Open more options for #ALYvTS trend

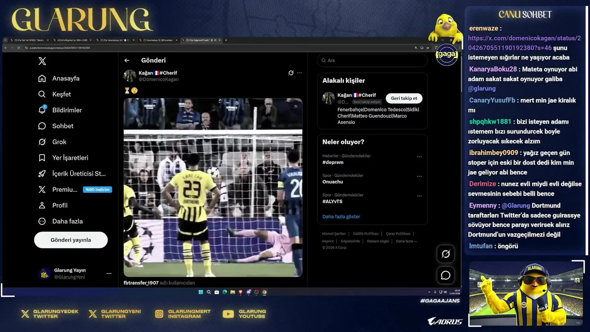click(419, 196)
